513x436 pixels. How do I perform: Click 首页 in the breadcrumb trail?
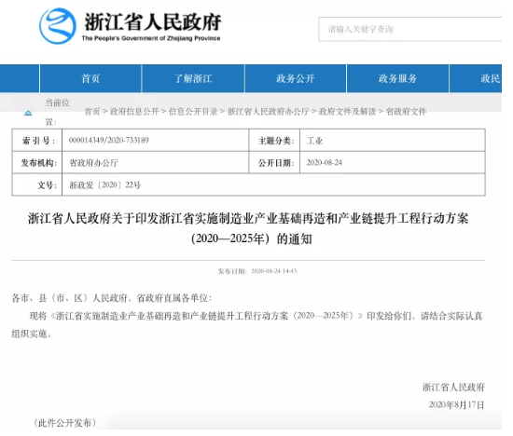point(92,112)
